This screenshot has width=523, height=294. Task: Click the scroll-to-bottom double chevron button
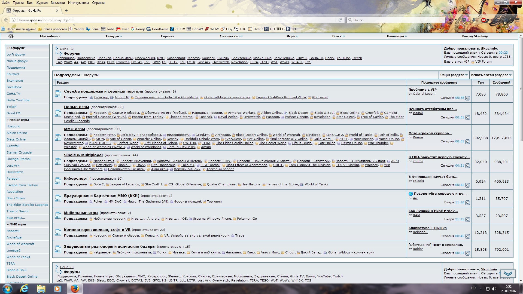click(508, 273)
